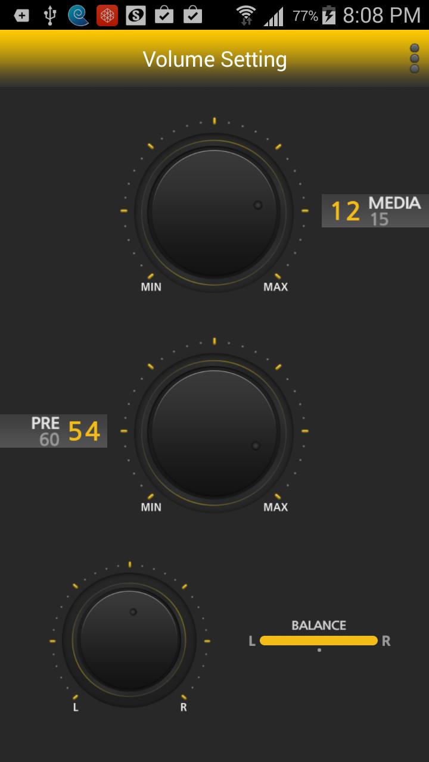Viewport: 429px width, 762px height.
Task: Tap the Wi-Fi status bar icon
Action: (x=245, y=15)
